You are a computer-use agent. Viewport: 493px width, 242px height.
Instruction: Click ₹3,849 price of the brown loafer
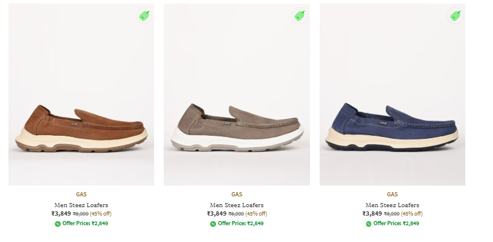point(61,213)
